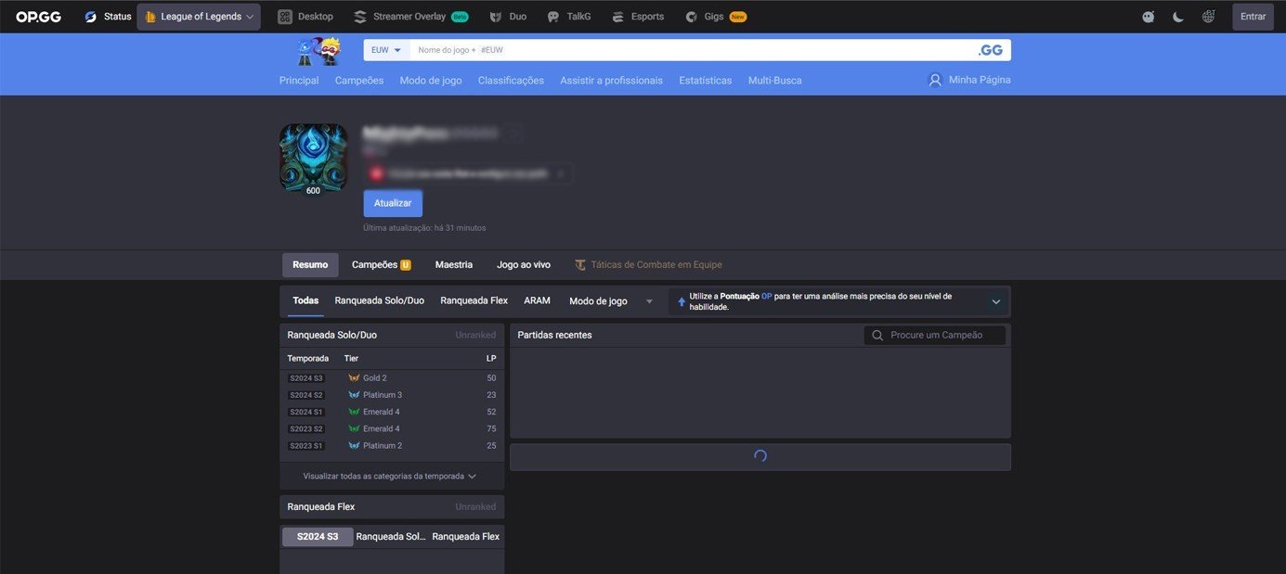This screenshot has height=574, width=1286.
Task: Click the Minha Página profile icon
Action: click(935, 80)
